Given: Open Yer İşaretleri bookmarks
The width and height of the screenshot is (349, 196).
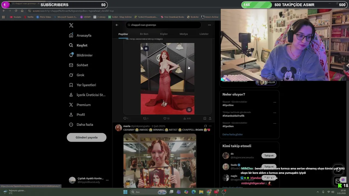Looking at the screenshot, I should 82,85.
